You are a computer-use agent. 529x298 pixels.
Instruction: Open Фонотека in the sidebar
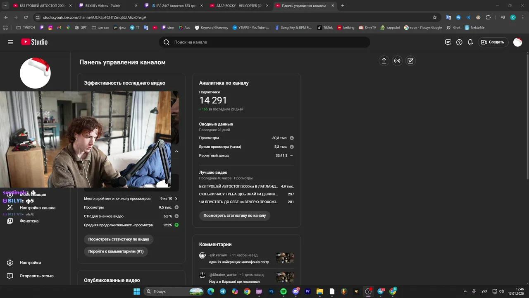coord(29,221)
